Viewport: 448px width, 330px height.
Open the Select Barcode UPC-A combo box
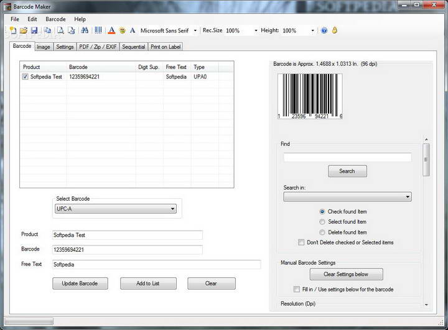point(116,209)
